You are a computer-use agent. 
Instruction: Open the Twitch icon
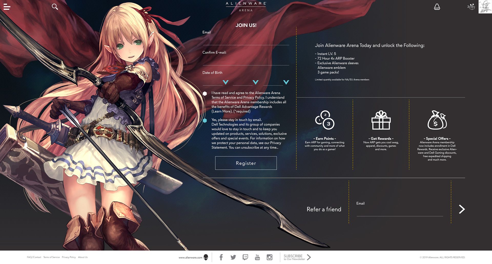coord(245,257)
